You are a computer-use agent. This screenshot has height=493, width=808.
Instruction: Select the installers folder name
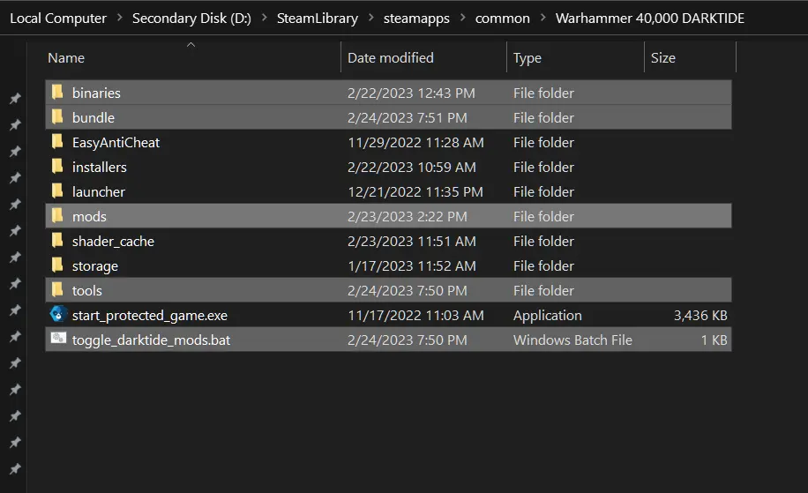point(100,167)
